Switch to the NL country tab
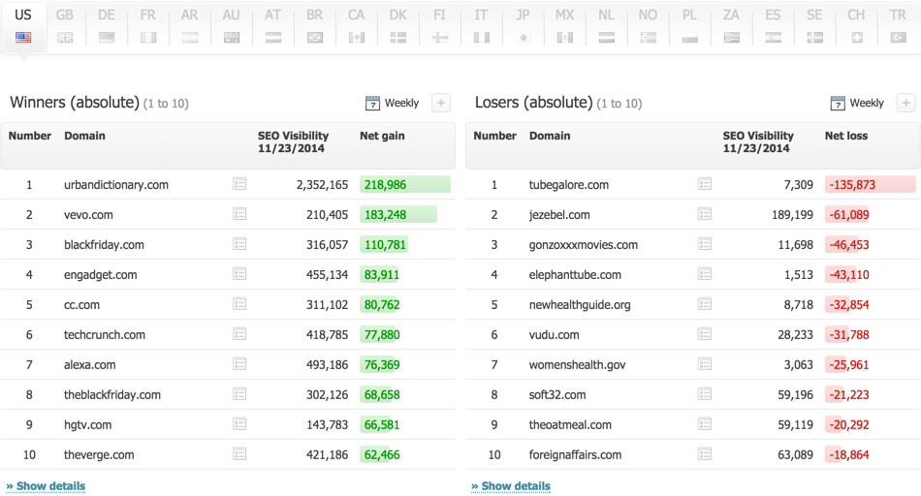This screenshot has width=921, height=496. 606,26
